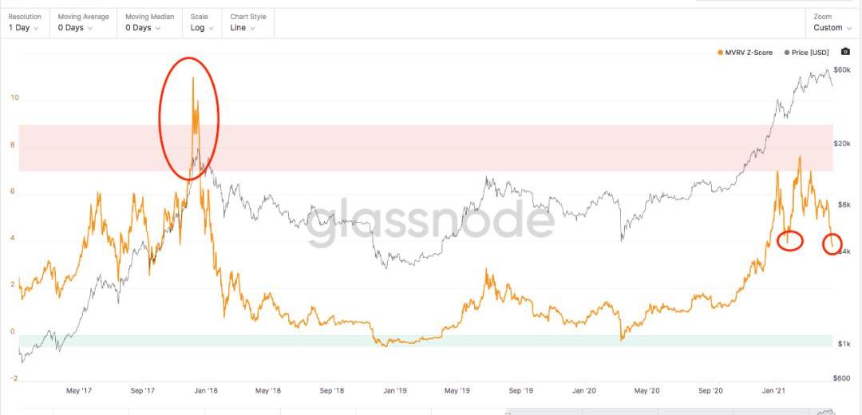862x415 pixels.
Task: Open the Scale Log dropdown
Action: pyautogui.click(x=202, y=22)
